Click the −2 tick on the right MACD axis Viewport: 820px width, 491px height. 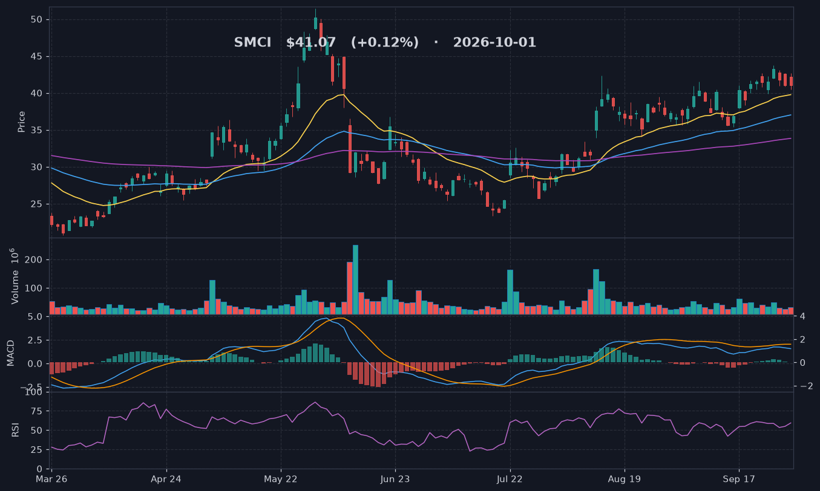[x=806, y=386]
